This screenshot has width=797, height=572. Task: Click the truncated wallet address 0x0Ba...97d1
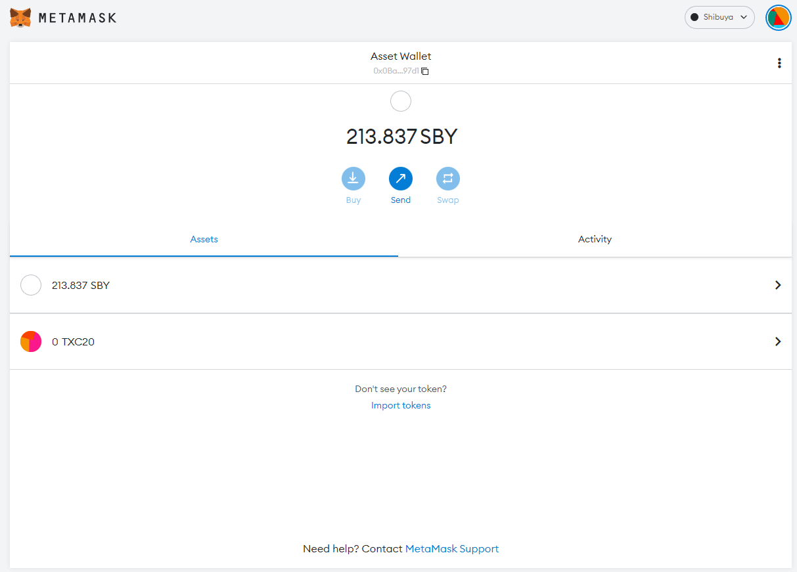coord(397,71)
